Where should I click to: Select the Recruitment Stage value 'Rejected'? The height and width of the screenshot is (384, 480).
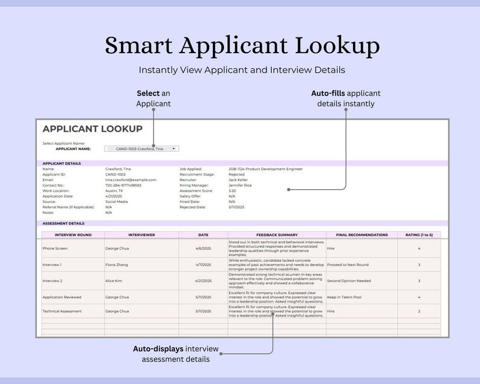[236, 175]
